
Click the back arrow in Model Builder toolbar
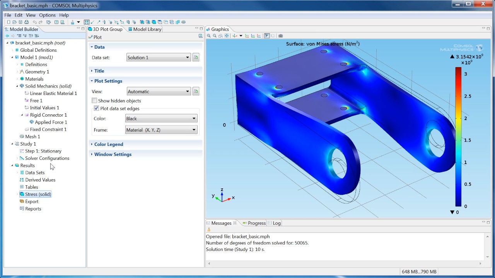point(7,36)
